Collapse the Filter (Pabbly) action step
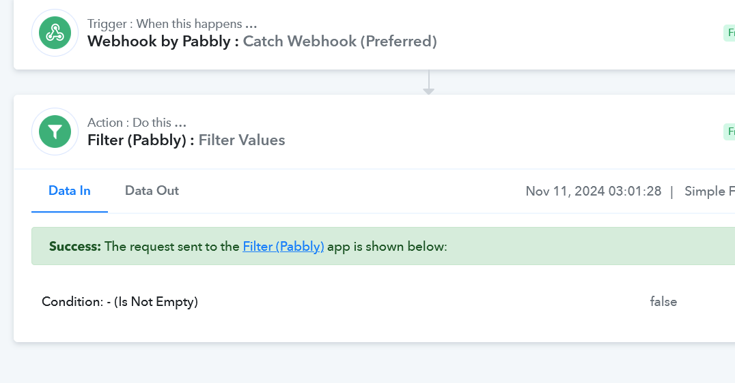The height and width of the screenshot is (383, 735). tap(374, 132)
